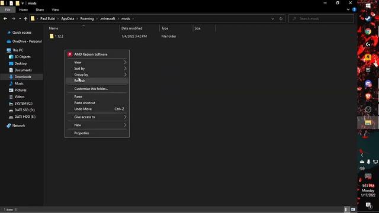
Task: Open the Share ribbon tab
Action: point(40,9)
